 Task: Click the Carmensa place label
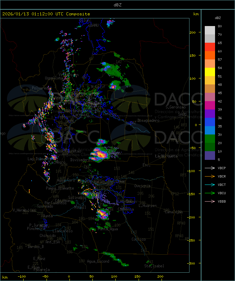click(x=126, y=209)
